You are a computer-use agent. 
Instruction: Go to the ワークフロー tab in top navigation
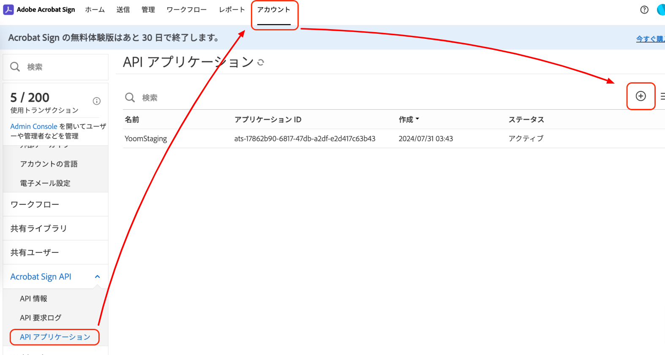187,10
